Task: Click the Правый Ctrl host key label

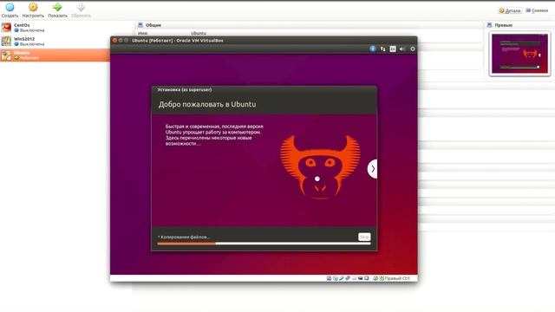Action: (397, 278)
